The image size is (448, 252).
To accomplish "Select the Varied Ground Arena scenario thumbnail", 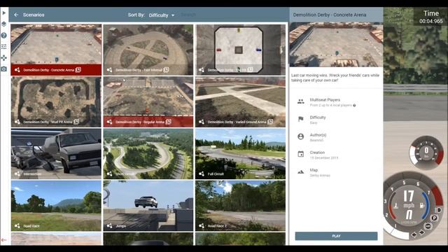I will [240, 101].
